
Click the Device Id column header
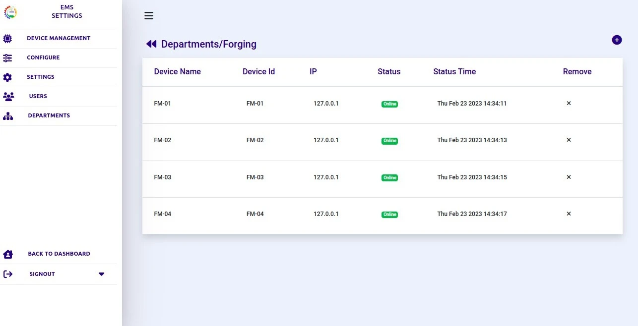point(258,71)
